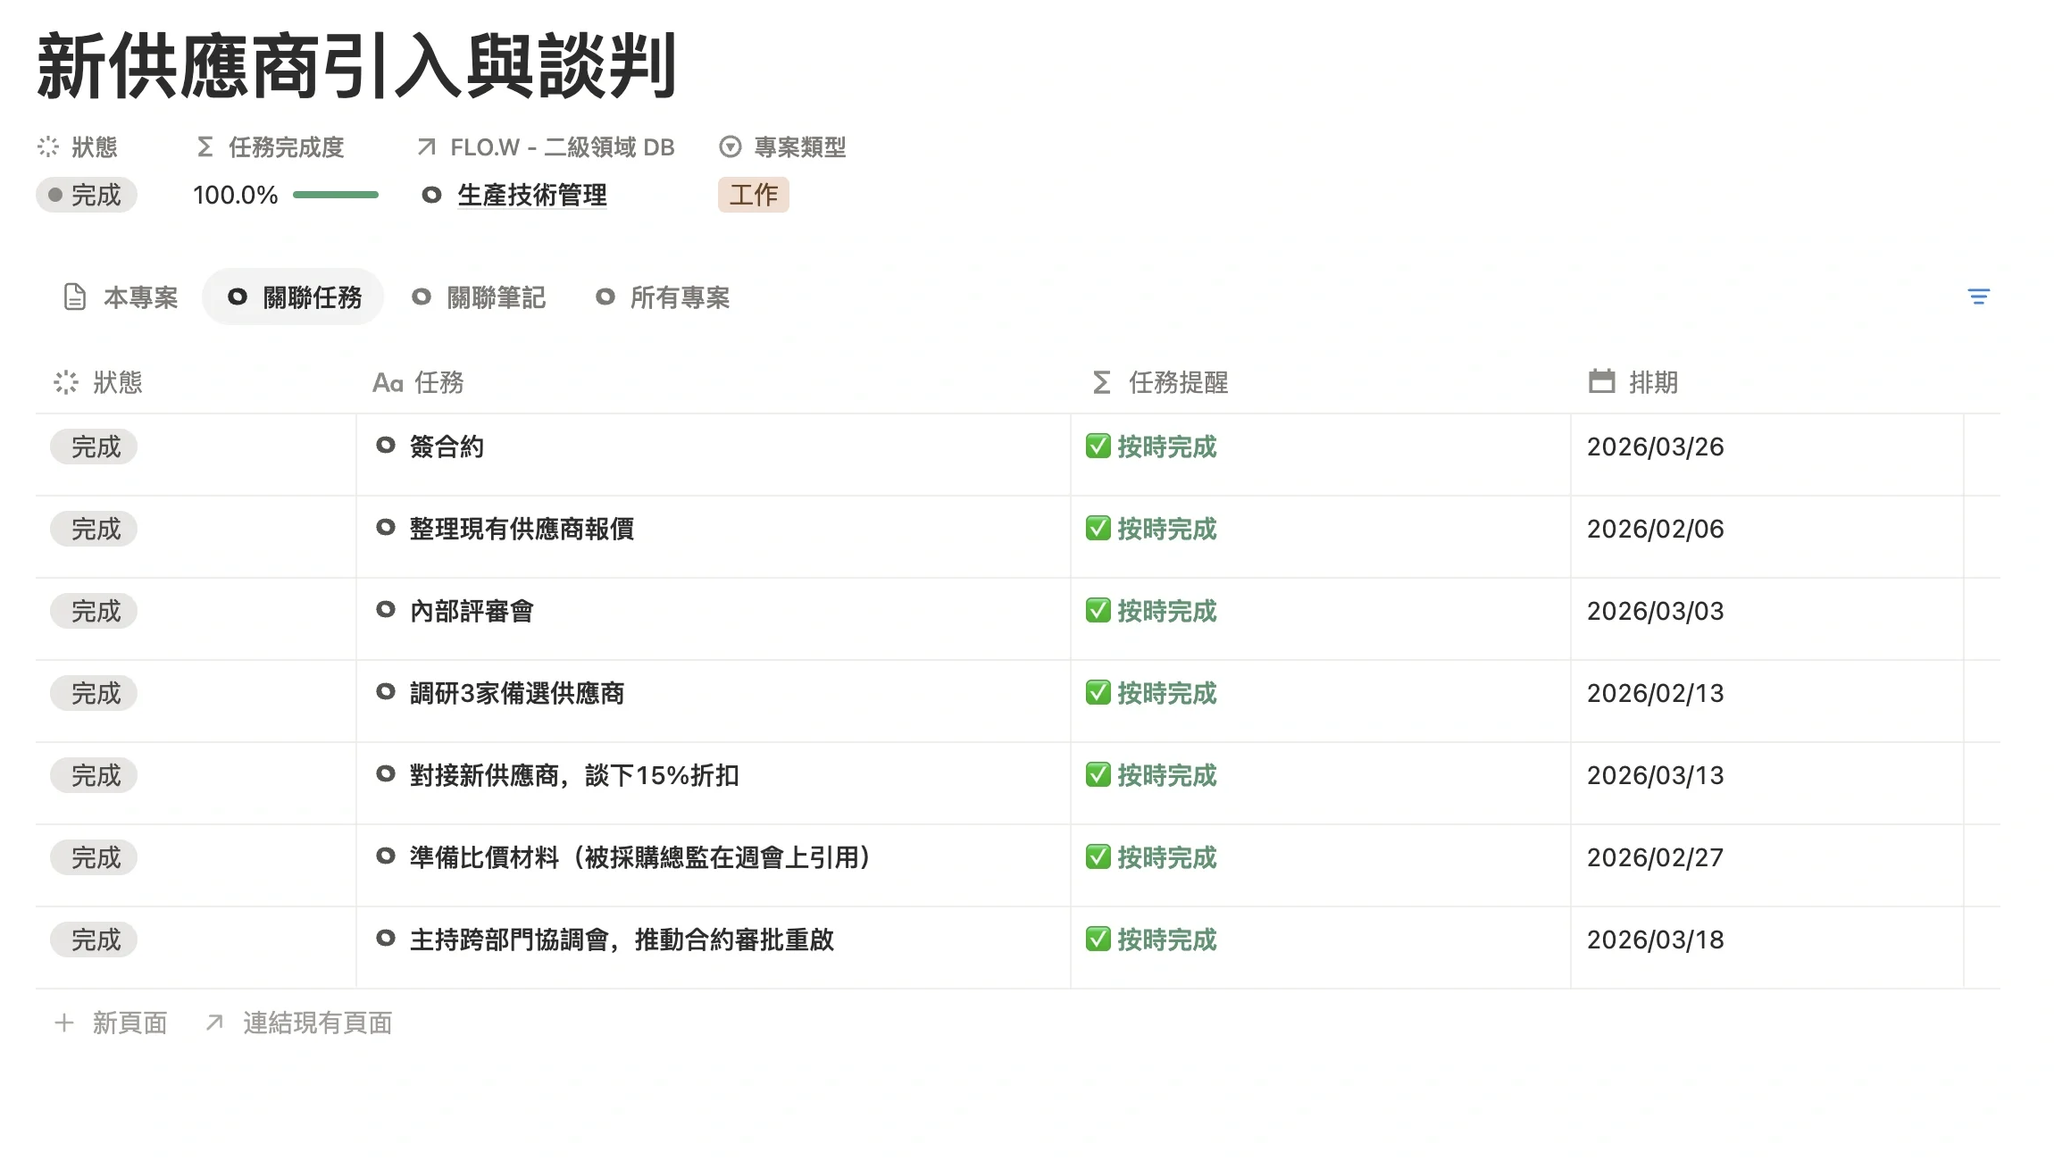Click the page icon beside 對接新供應商 task

[386, 773]
